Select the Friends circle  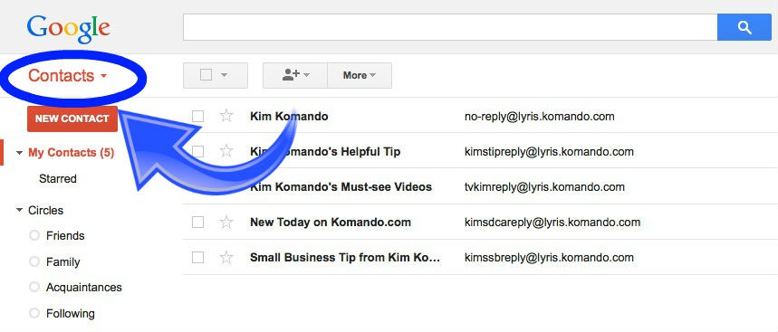[65, 236]
